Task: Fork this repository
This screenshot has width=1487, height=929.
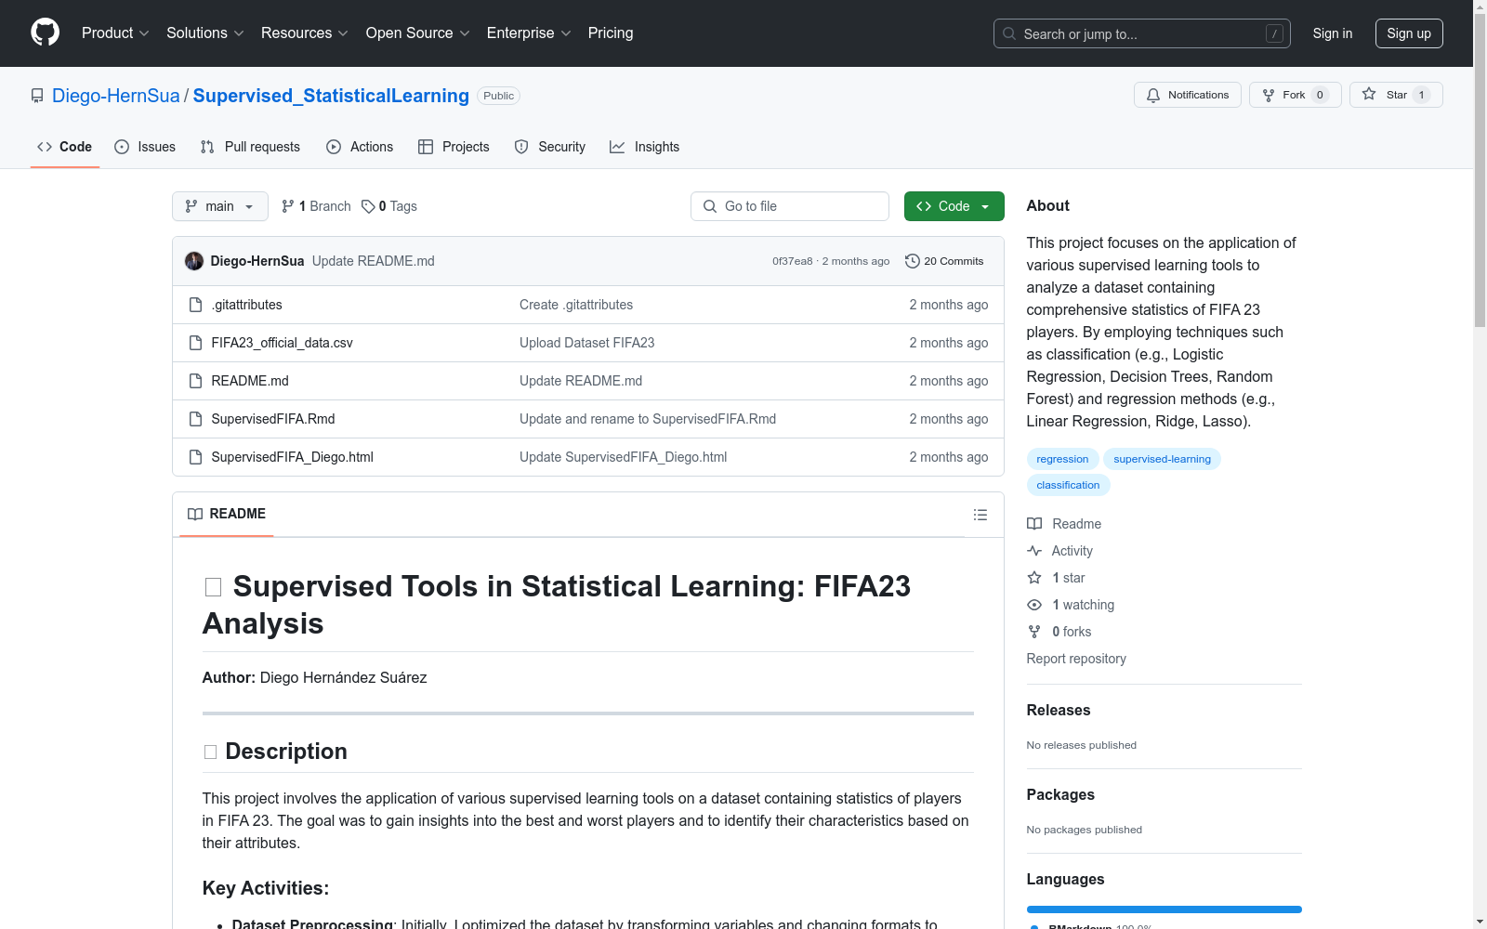Action: 1296,95
